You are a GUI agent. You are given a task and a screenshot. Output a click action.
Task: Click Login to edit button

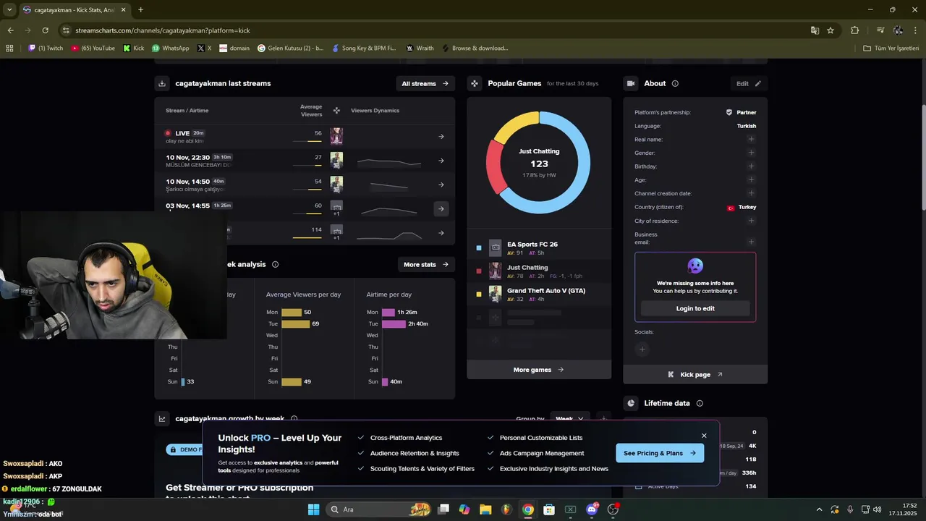(695, 308)
